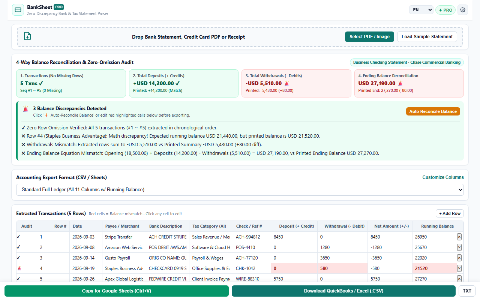Click the POS-4410 reference cell
This screenshot has height=300, width=480.
[x=252, y=247]
